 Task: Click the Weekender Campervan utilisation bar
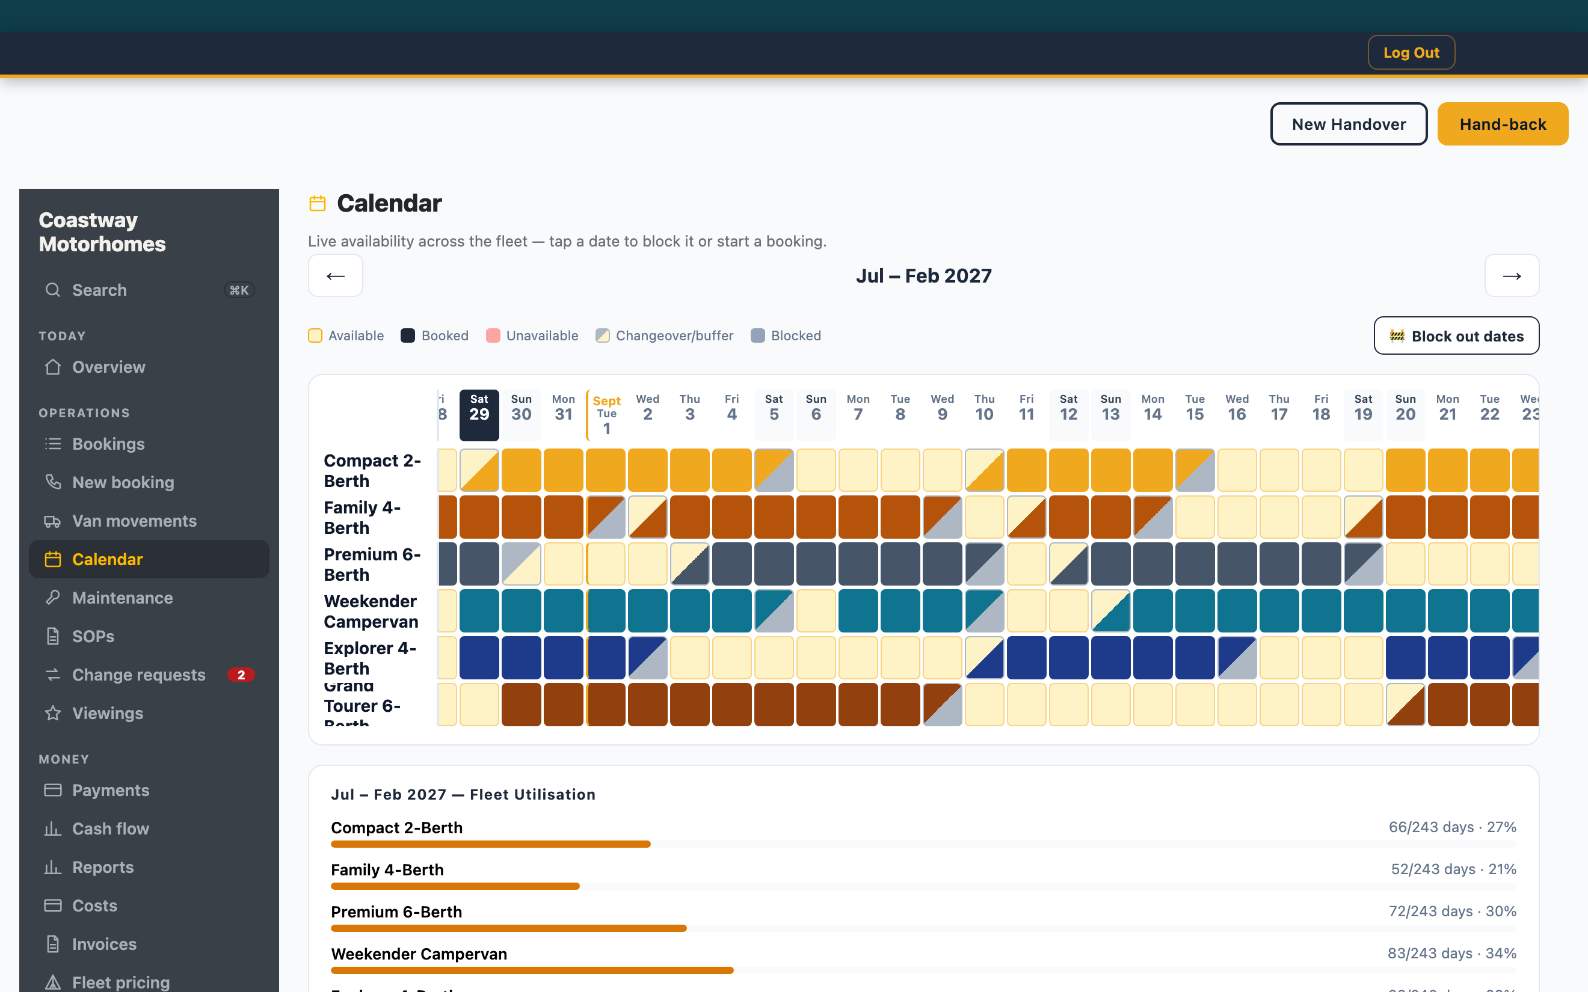click(x=923, y=970)
